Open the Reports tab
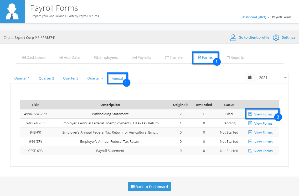 click(235, 57)
